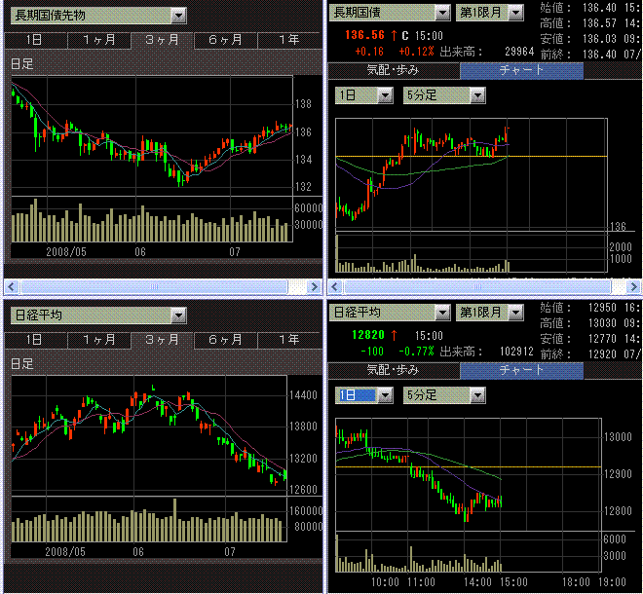
Task: Open the 1日 period dropdown in the Nikkei intraday chart
Action: [x=364, y=395]
